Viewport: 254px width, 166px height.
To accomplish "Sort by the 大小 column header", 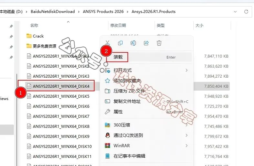I will [199, 25].
